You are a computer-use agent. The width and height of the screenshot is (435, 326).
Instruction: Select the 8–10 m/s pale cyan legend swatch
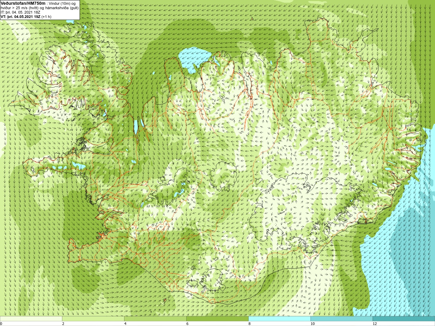[280, 319]
